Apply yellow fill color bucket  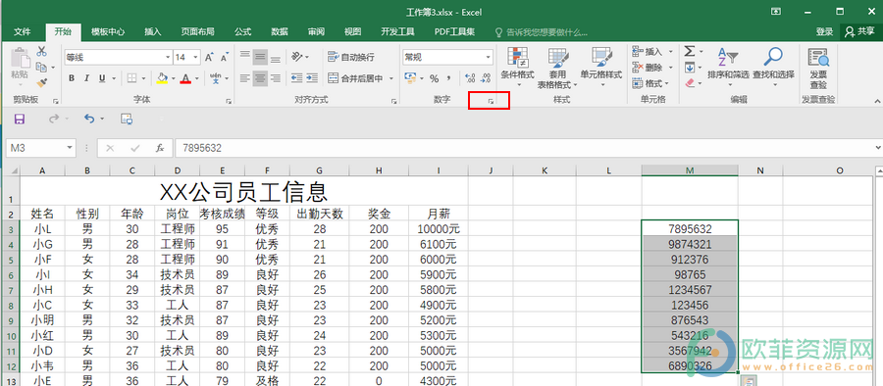click(162, 78)
